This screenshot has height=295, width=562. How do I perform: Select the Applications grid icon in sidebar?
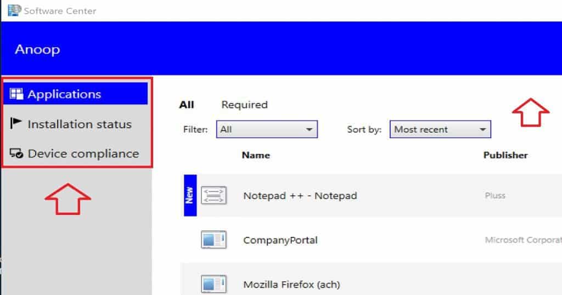pos(16,94)
